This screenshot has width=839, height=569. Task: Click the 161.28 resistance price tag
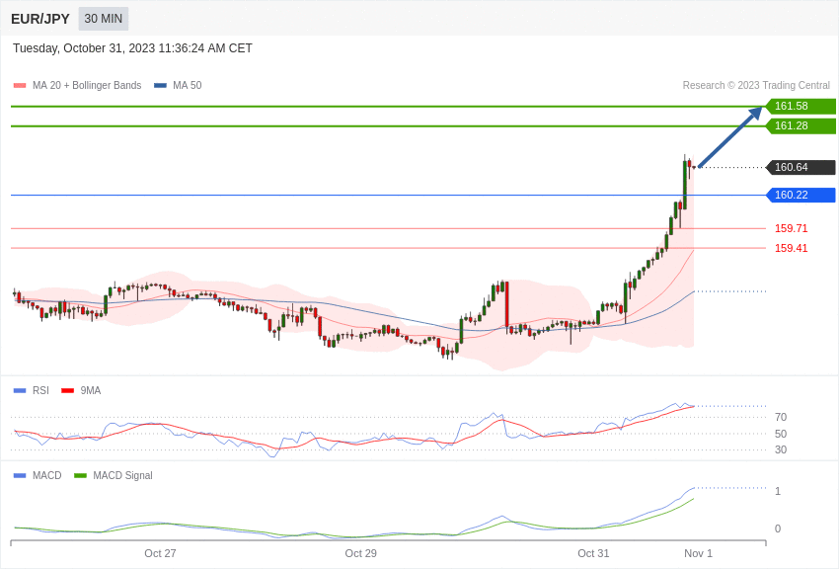click(x=801, y=125)
